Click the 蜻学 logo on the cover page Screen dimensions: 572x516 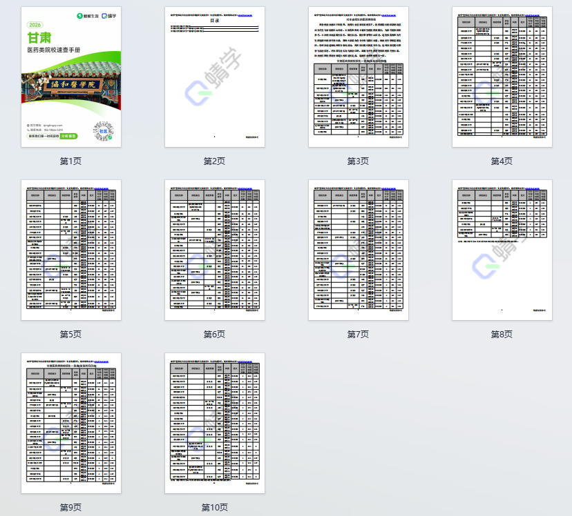[x=108, y=16]
